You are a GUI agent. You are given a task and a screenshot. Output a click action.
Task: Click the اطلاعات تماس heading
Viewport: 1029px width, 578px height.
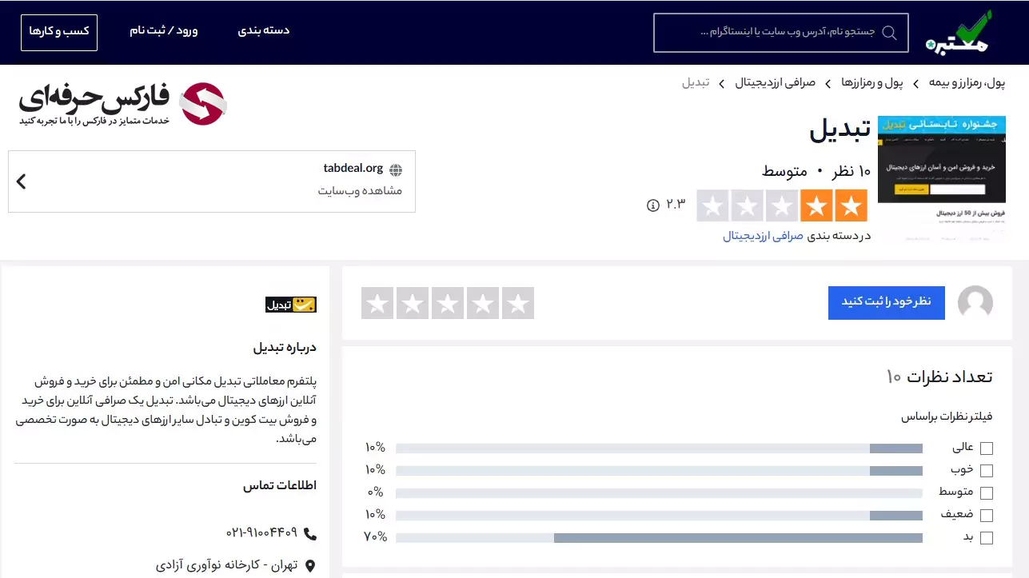coord(280,485)
